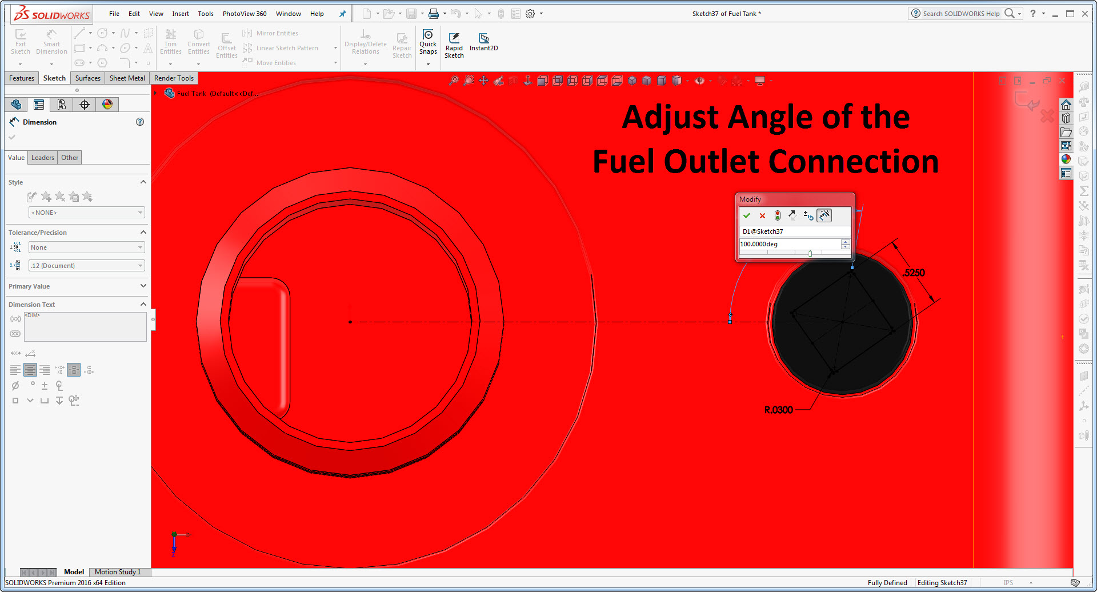Click the Dimension panel help icon
Image resolution: width=1097 pixels, height=592 pixels.
(140, 122)
